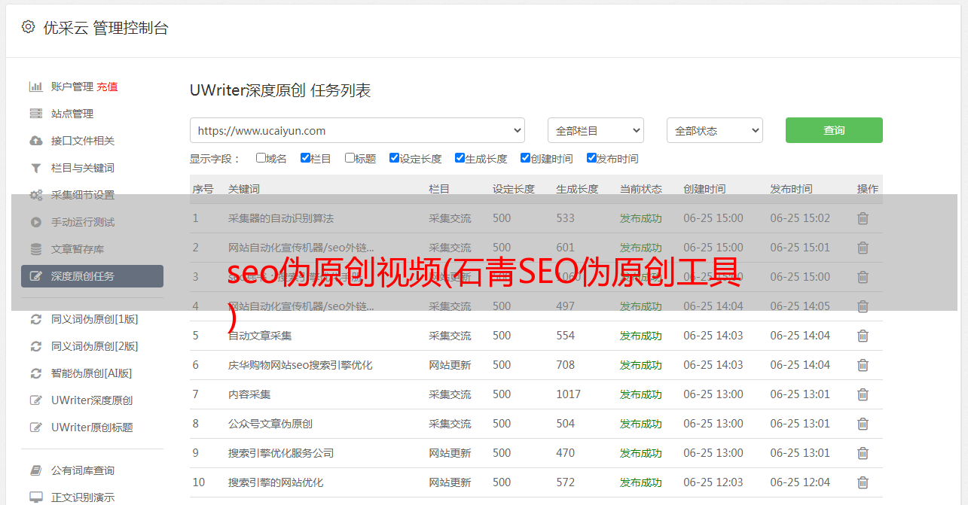Open UWriter深度原创 in sidebar menu

pyautogui.click(x=91, y=400)
